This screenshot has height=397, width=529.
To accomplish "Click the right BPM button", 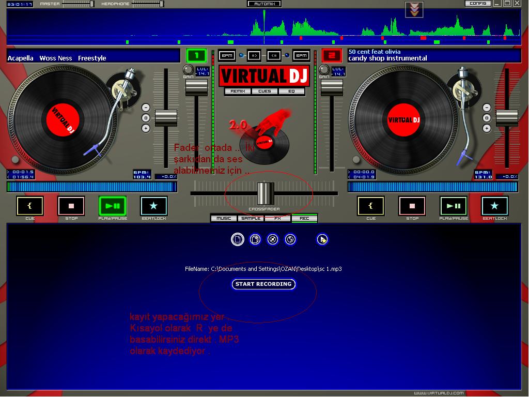I will tap(301, 55).
